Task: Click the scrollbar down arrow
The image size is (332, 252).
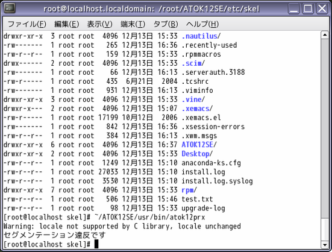Action: point(325,245)
